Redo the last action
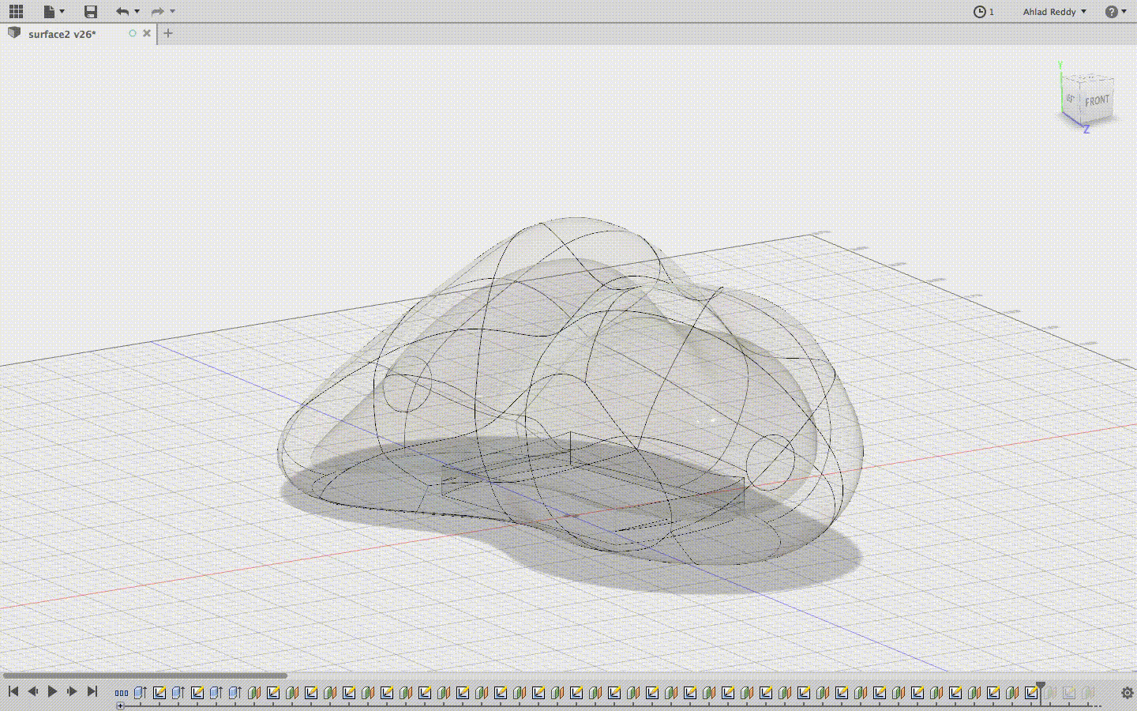Viewport: 1137px width, 711px height. click(158, 11)
